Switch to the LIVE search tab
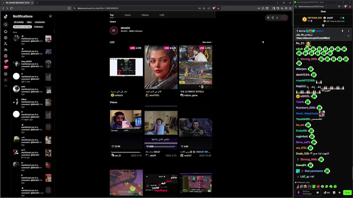The width and height of the screenshot is (353, 198). 162,15
